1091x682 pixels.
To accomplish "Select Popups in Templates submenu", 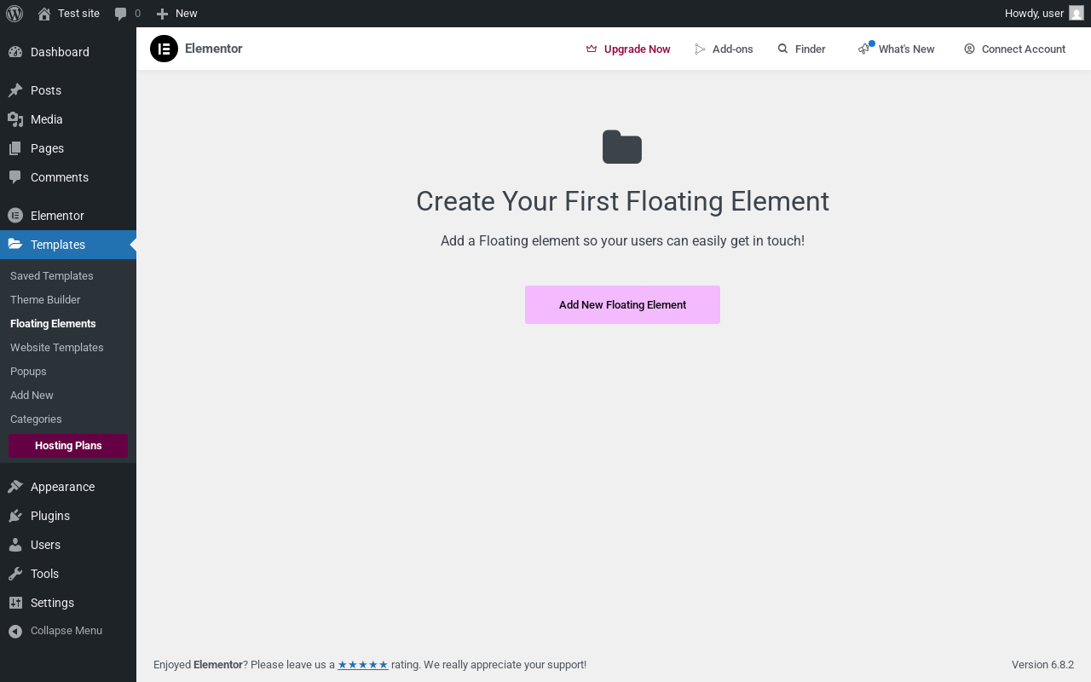I will (28, 372).
